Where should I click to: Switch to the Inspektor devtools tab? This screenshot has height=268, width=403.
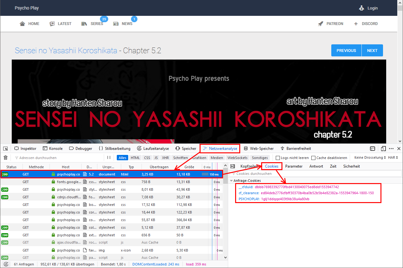click(25, 149)
